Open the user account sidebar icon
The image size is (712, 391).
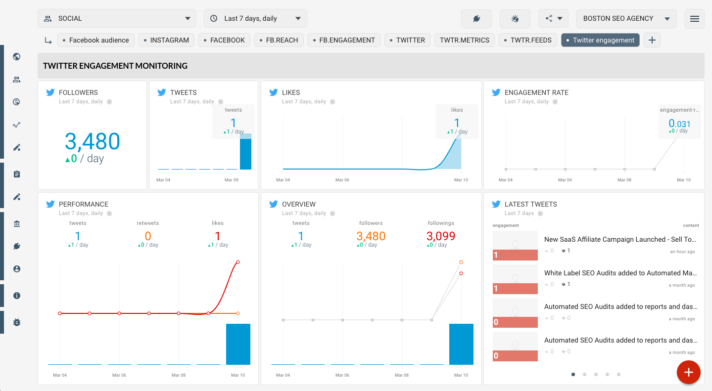tap(17, 269)
